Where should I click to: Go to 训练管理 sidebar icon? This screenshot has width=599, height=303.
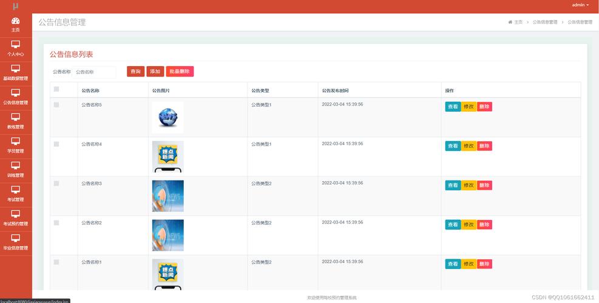tap(16, 165)
